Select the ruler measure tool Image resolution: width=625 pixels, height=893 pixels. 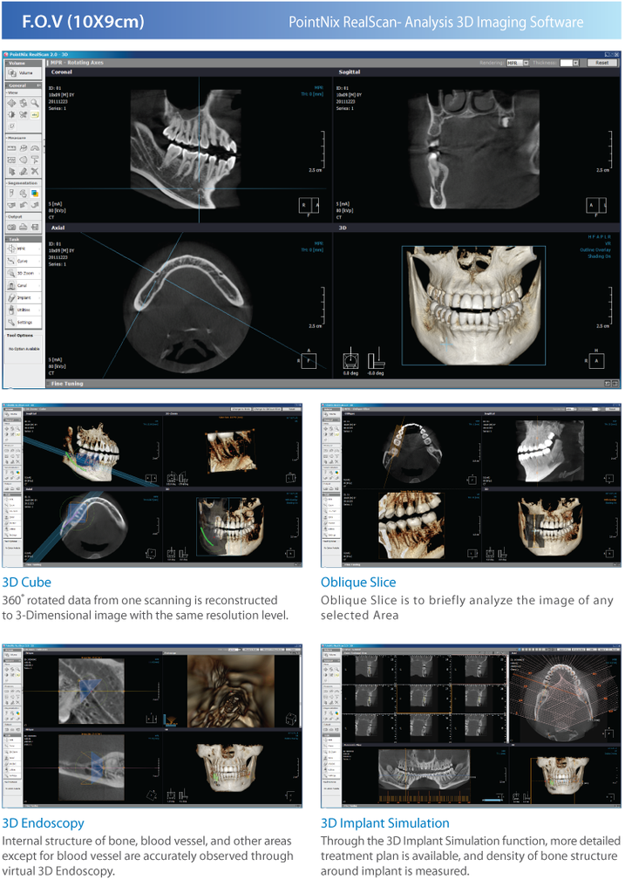coord(12,149)
